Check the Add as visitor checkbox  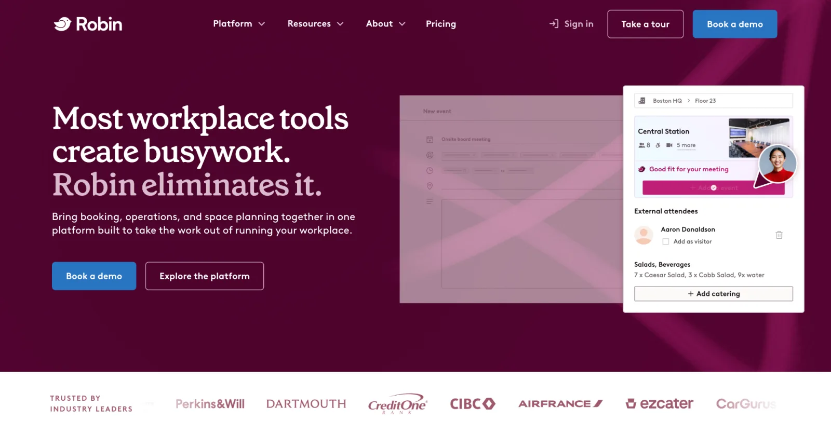click(666, 241)
